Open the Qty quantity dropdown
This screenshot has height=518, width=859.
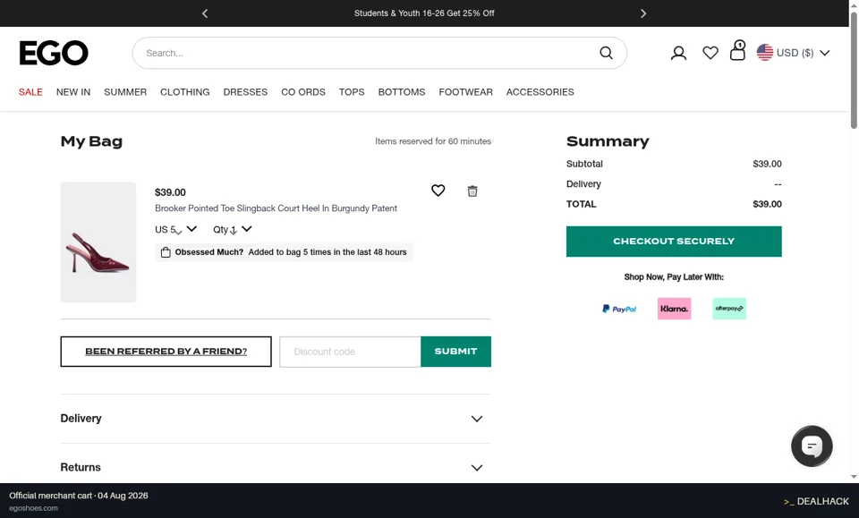[x=233, y=229]
